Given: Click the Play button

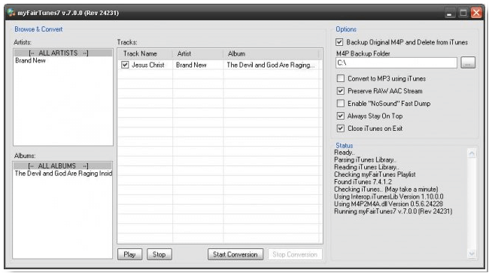Looking at the screenshot, I should (129, 254).
